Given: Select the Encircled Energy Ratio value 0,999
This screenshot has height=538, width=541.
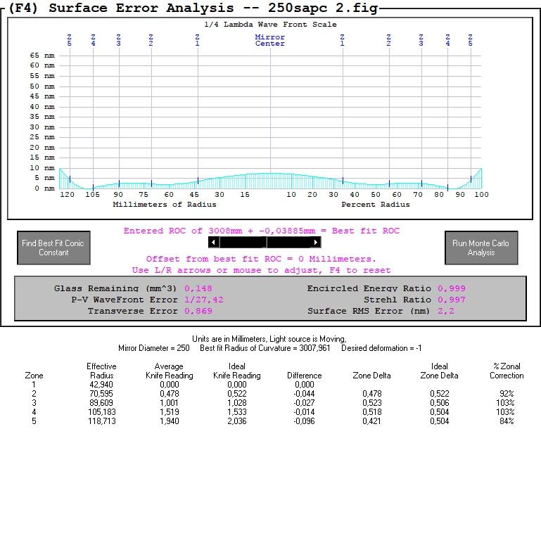Looking at the screenshot, I should pyautogui.click(x=451, y=288).
